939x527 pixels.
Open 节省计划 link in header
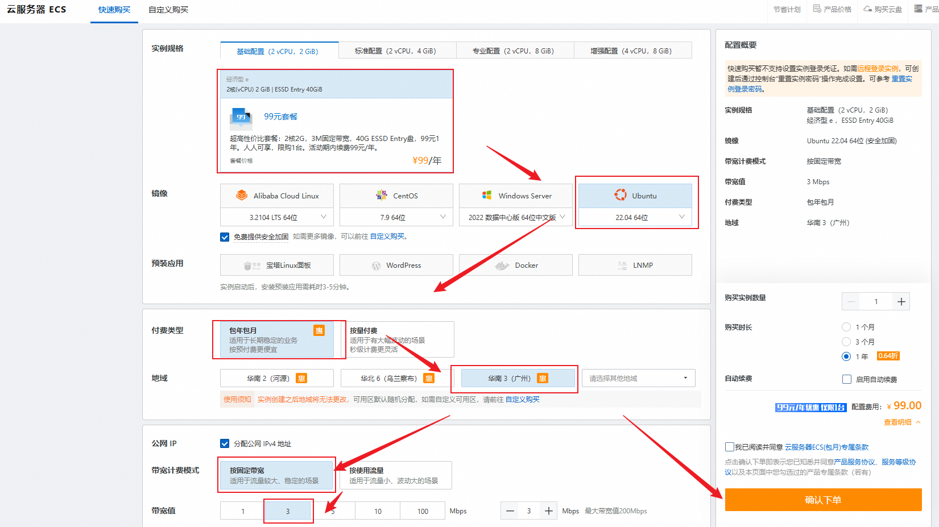point(787,9)
